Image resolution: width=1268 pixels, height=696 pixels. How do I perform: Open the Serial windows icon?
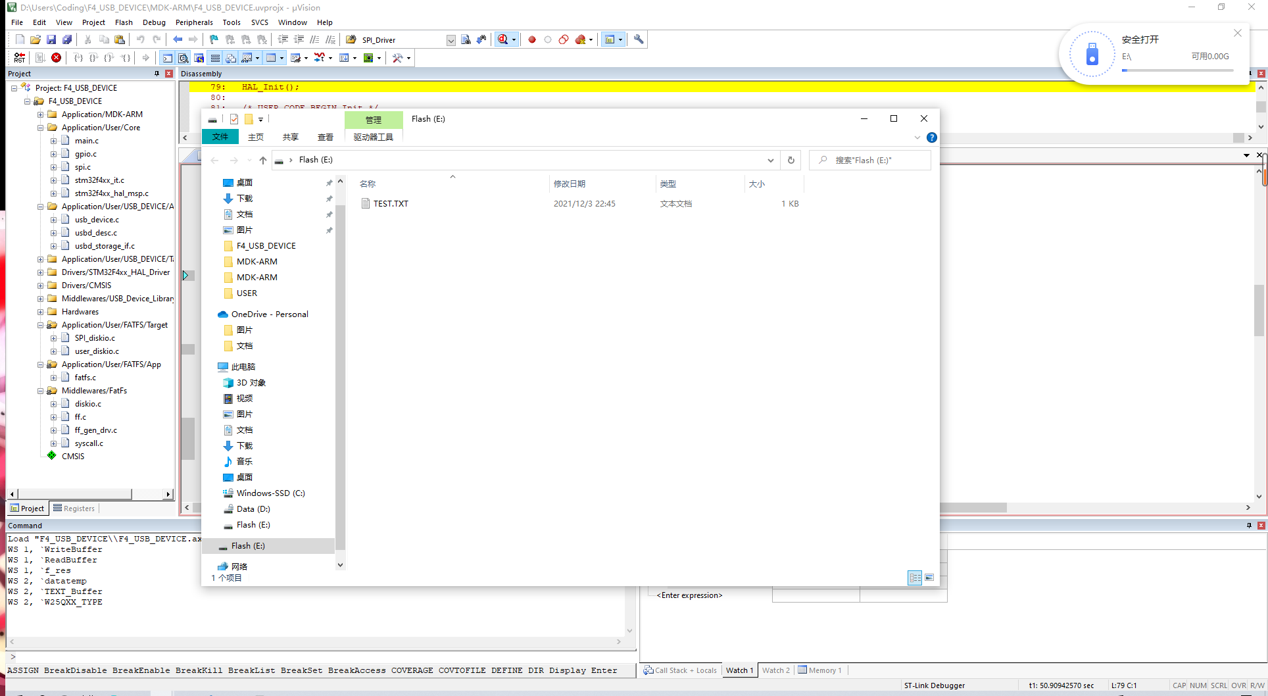click(295, 58)
